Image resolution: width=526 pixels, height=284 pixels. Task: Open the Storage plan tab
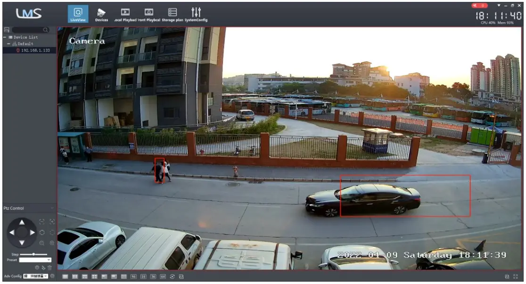coord(173,15)
